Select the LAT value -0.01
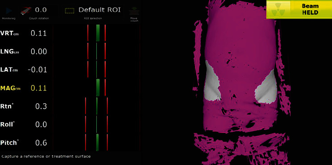Viewport: 332px width, 165px height. (x=37, y=70)
